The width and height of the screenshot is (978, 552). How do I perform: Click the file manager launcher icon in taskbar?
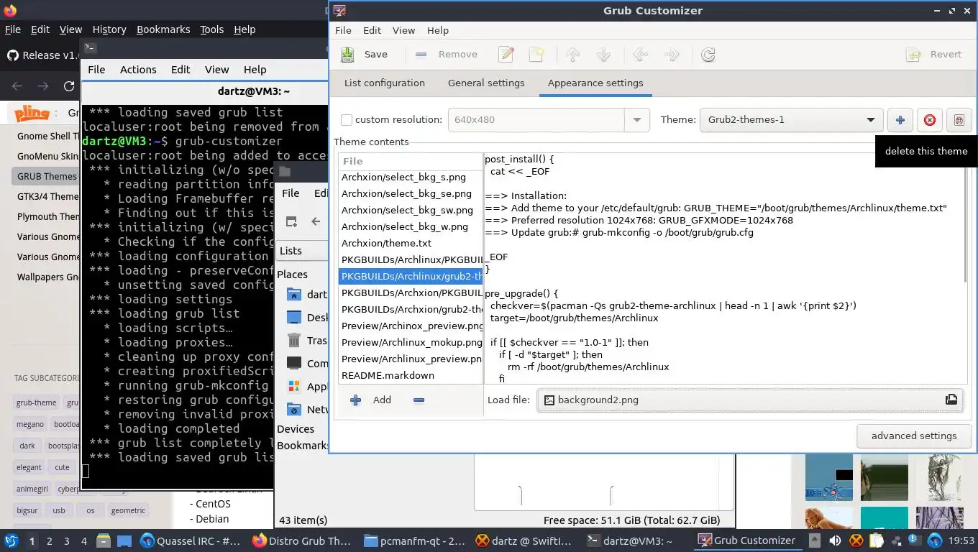(x=104, y=541)
